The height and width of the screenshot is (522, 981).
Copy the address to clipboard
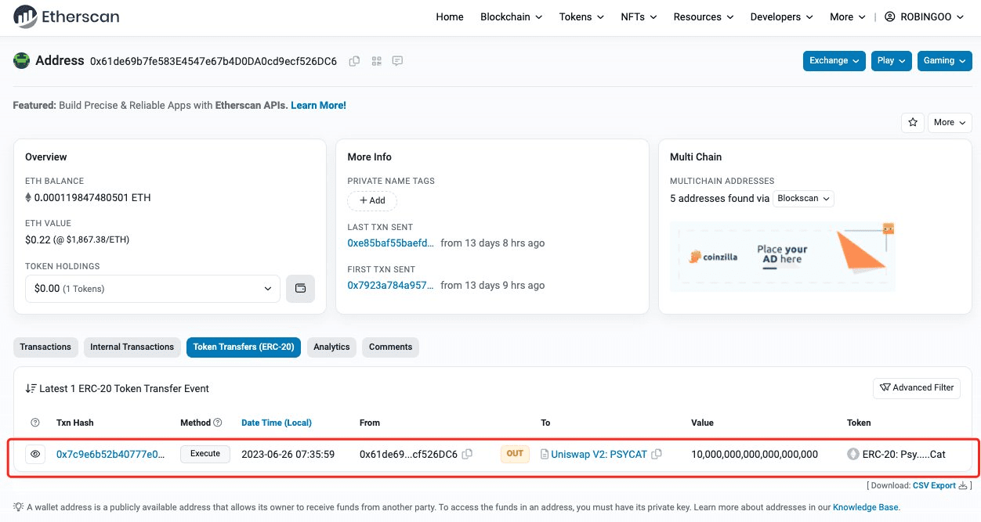(x=354, y=61)
